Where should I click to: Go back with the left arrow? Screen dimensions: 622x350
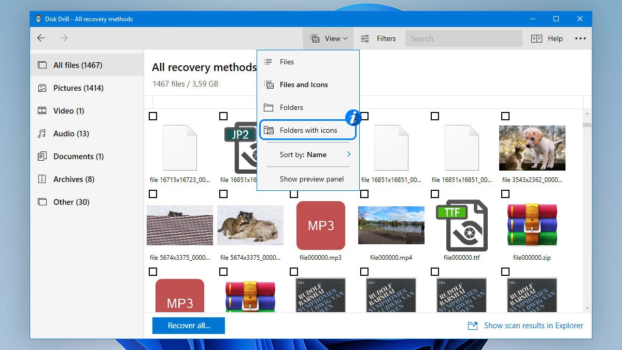point(41,38)
